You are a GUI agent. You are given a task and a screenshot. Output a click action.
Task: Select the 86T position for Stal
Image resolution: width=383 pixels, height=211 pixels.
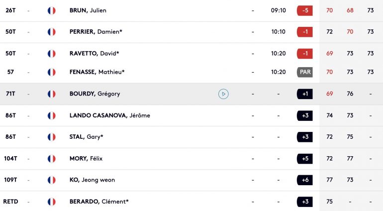[x=10, y=137]
